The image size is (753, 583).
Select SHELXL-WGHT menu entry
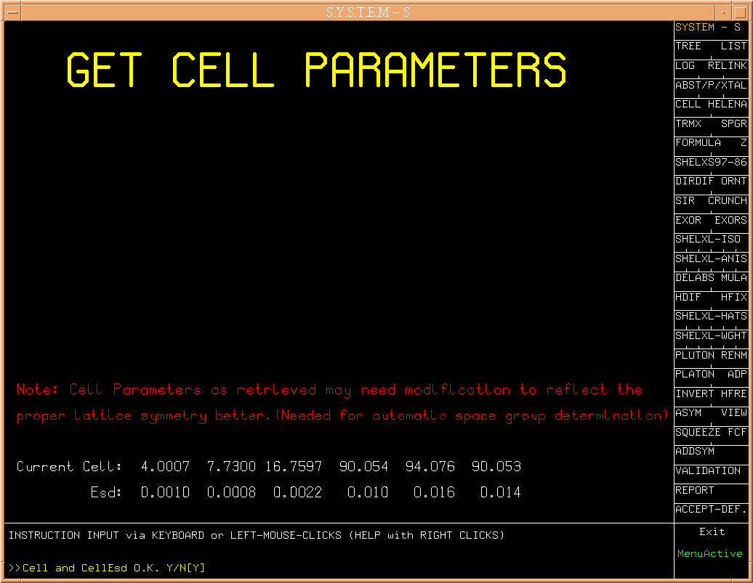click(711, 335)
